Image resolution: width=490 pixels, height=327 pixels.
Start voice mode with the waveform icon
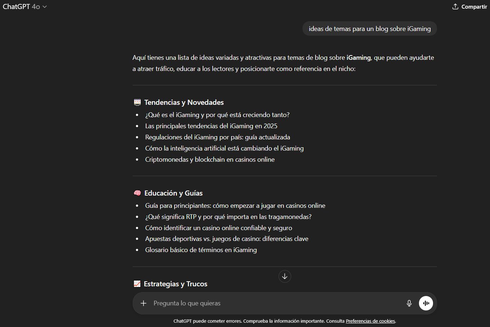click(x=426, y=303)
